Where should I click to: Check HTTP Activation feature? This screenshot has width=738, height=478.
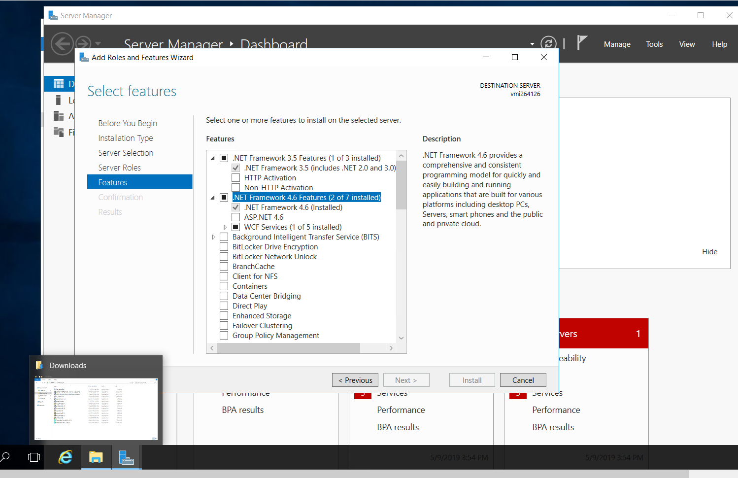click(x=235, y=178)
